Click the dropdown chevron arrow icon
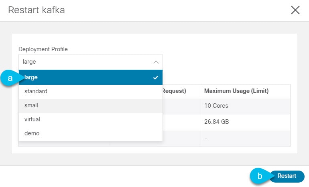309x187 pixels. (x=156, y=62)
